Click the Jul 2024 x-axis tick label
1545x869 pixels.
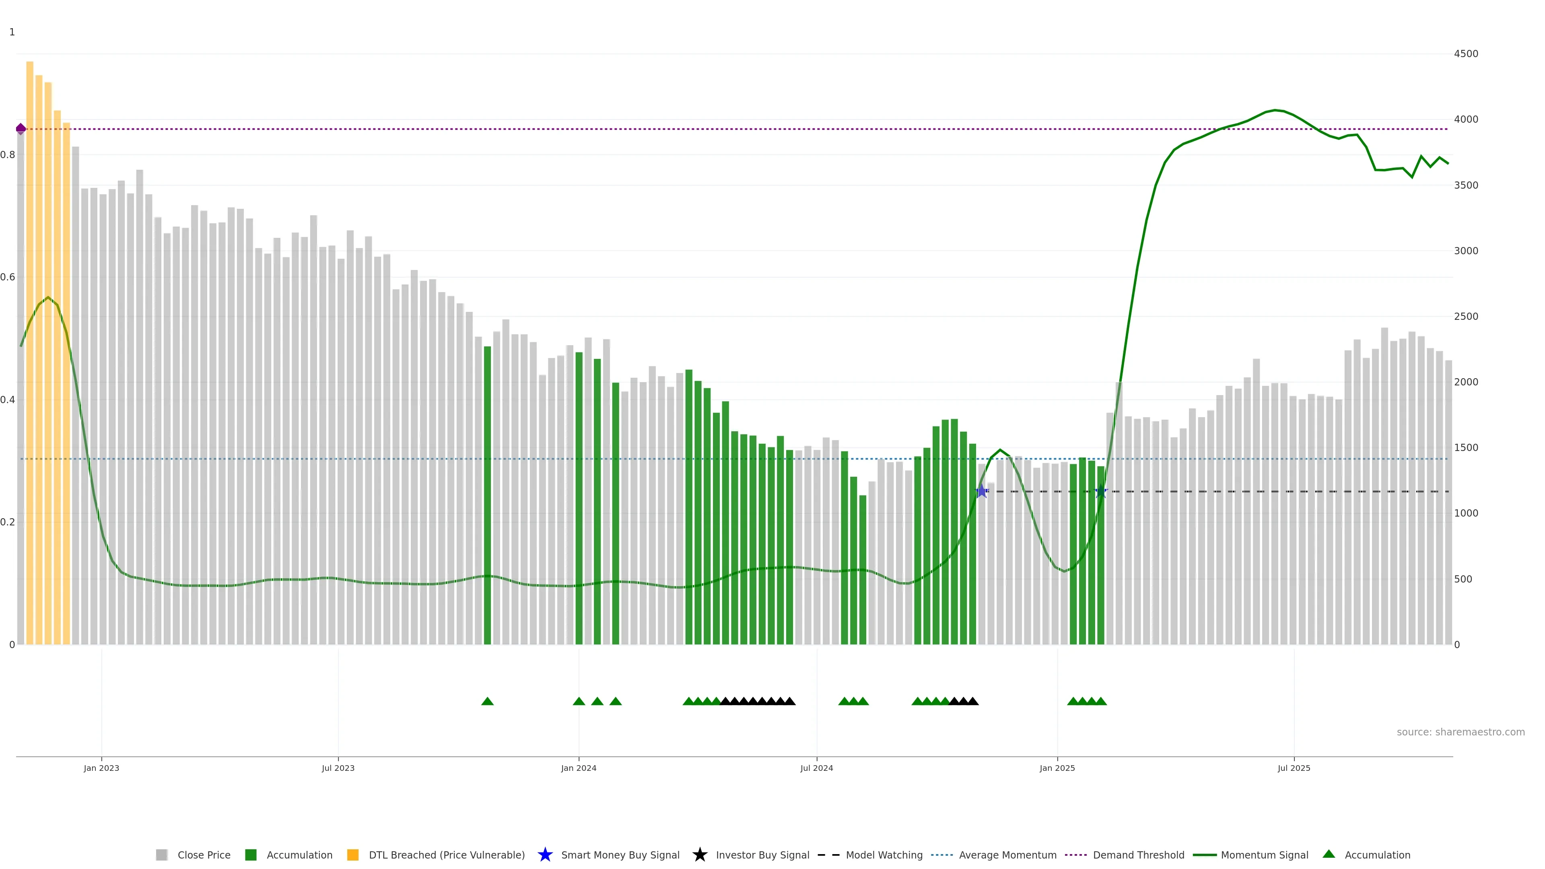816,768
